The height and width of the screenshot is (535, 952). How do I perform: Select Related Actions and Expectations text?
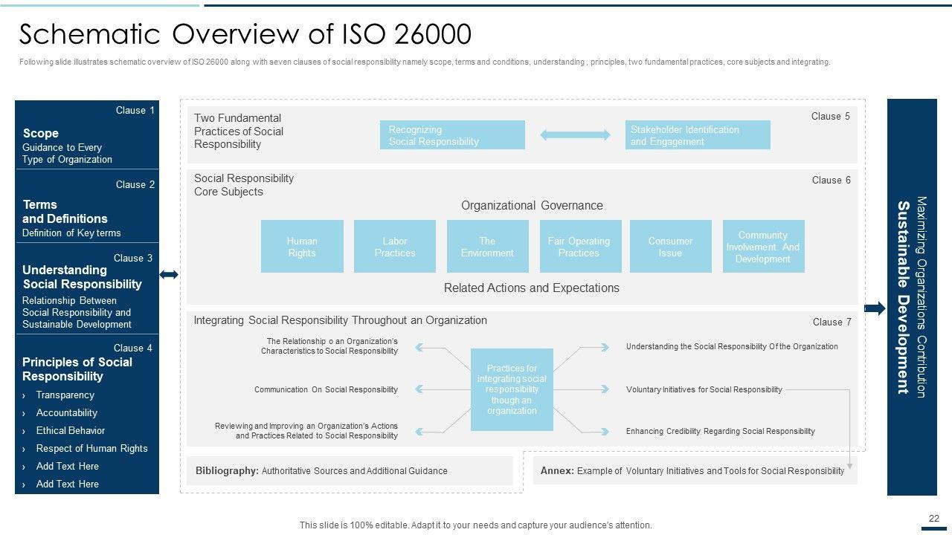click(532, 288)
